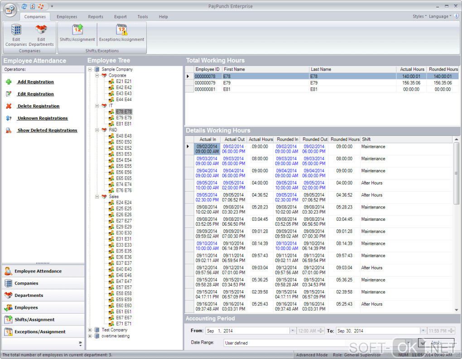Screen dimensions: 462x359
Task: Click the Departments icon in the bottom navigation
Action: [x=8, y=296]
